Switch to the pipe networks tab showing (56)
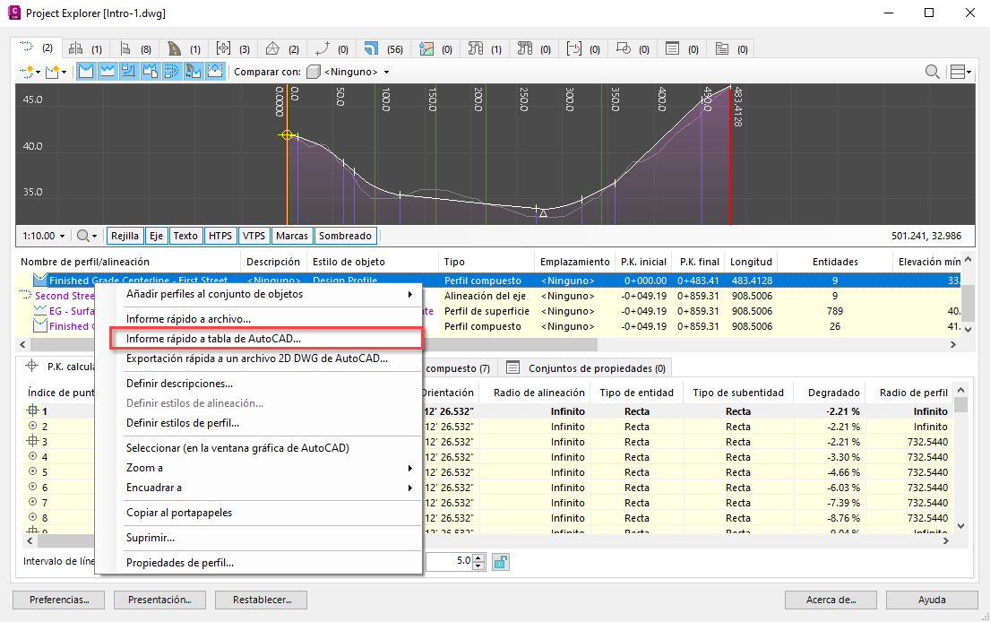This screenshot has height=622, width=990. coord(383,48)
